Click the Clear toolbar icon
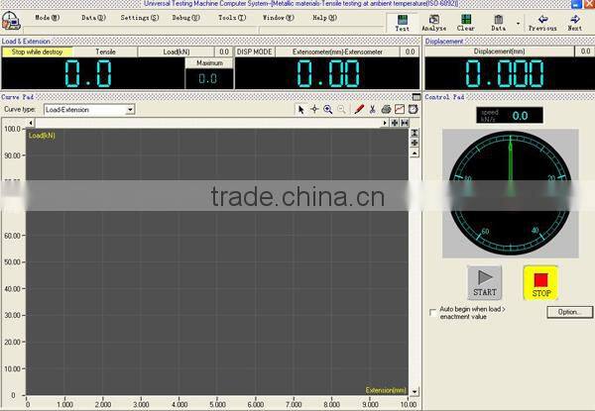The width and height of the screenshot is (595, 411). (465, 21)
